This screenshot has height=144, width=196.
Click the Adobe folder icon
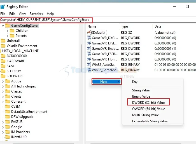[x=8, y=81]
